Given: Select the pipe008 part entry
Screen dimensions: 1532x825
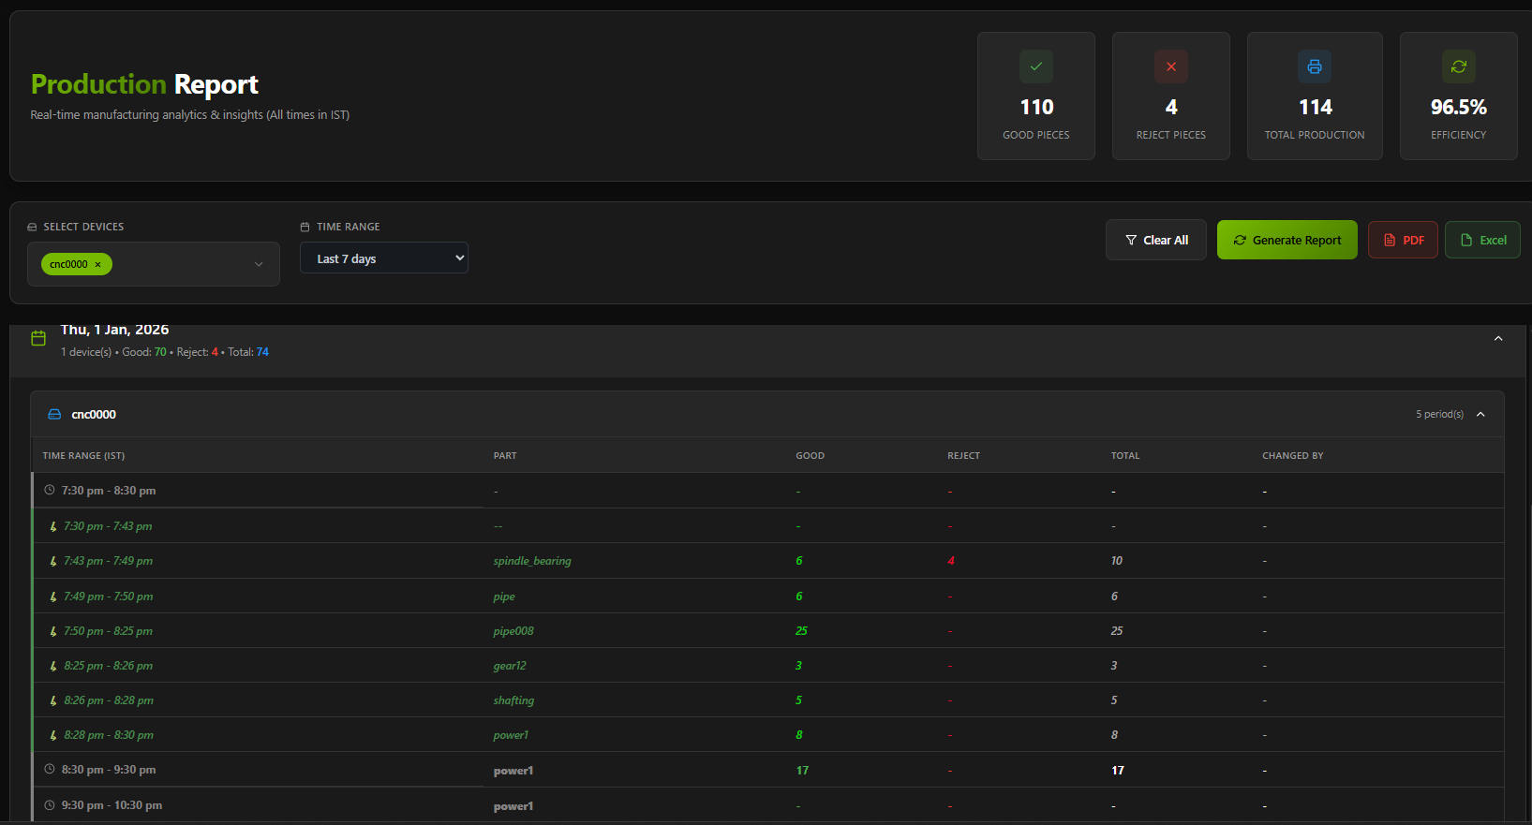Looking at the screenshot, I should point(513,631).
